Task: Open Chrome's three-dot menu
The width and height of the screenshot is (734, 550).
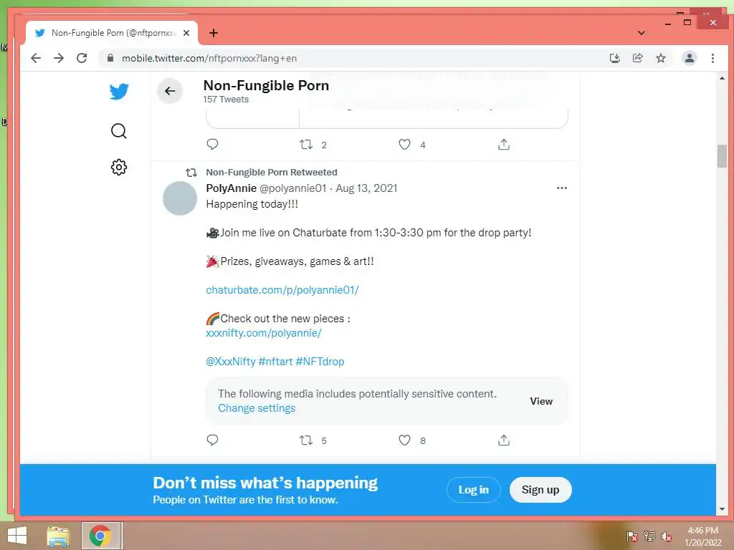Action: (x=712, y=58)
